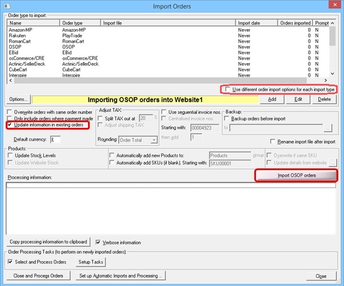Check Backup orders before import
Image resolution: width=344 pixels, height=286 pixels.
[226, 119]
